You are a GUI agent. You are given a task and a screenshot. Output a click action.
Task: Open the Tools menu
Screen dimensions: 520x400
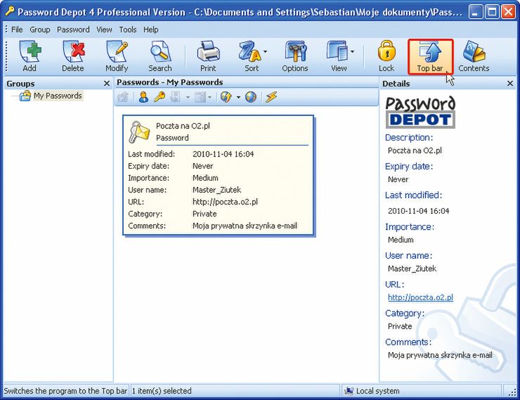pos(128,30)
